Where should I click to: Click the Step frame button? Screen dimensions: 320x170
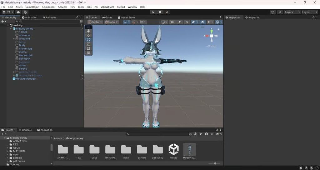coord(167,12)
